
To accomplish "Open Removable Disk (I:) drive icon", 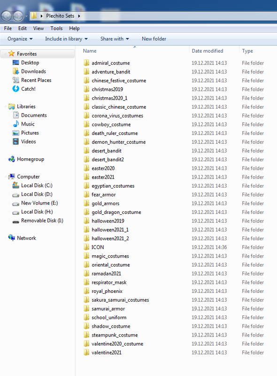I will click(x=16, y=221).
